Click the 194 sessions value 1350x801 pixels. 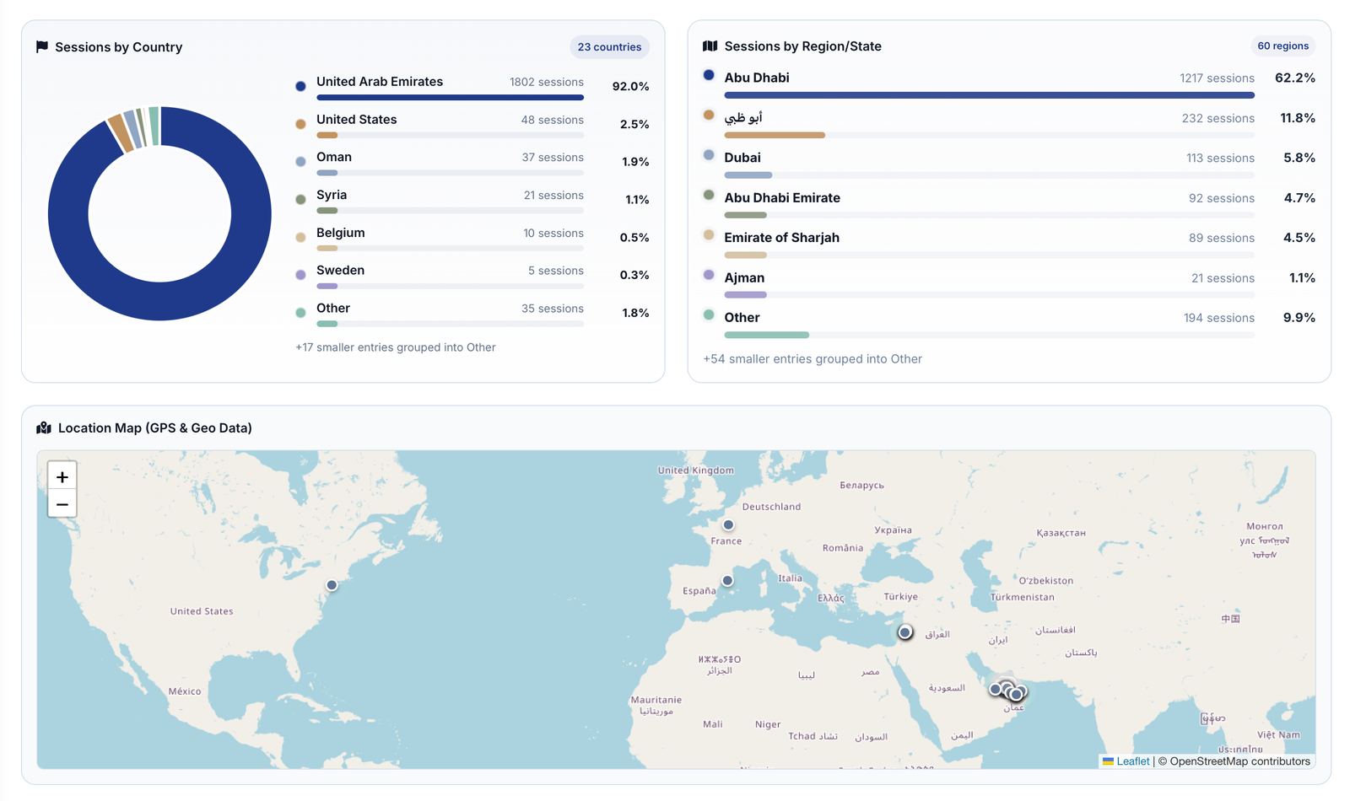coord(1218,318)
